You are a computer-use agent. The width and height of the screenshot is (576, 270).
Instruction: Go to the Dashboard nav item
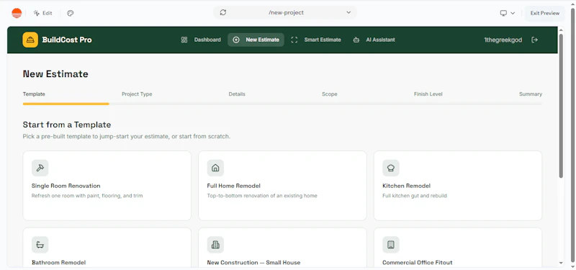click(x=201, y=40)
